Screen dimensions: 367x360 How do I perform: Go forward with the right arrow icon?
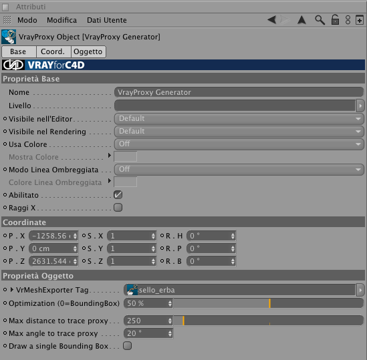click(285, 19)
